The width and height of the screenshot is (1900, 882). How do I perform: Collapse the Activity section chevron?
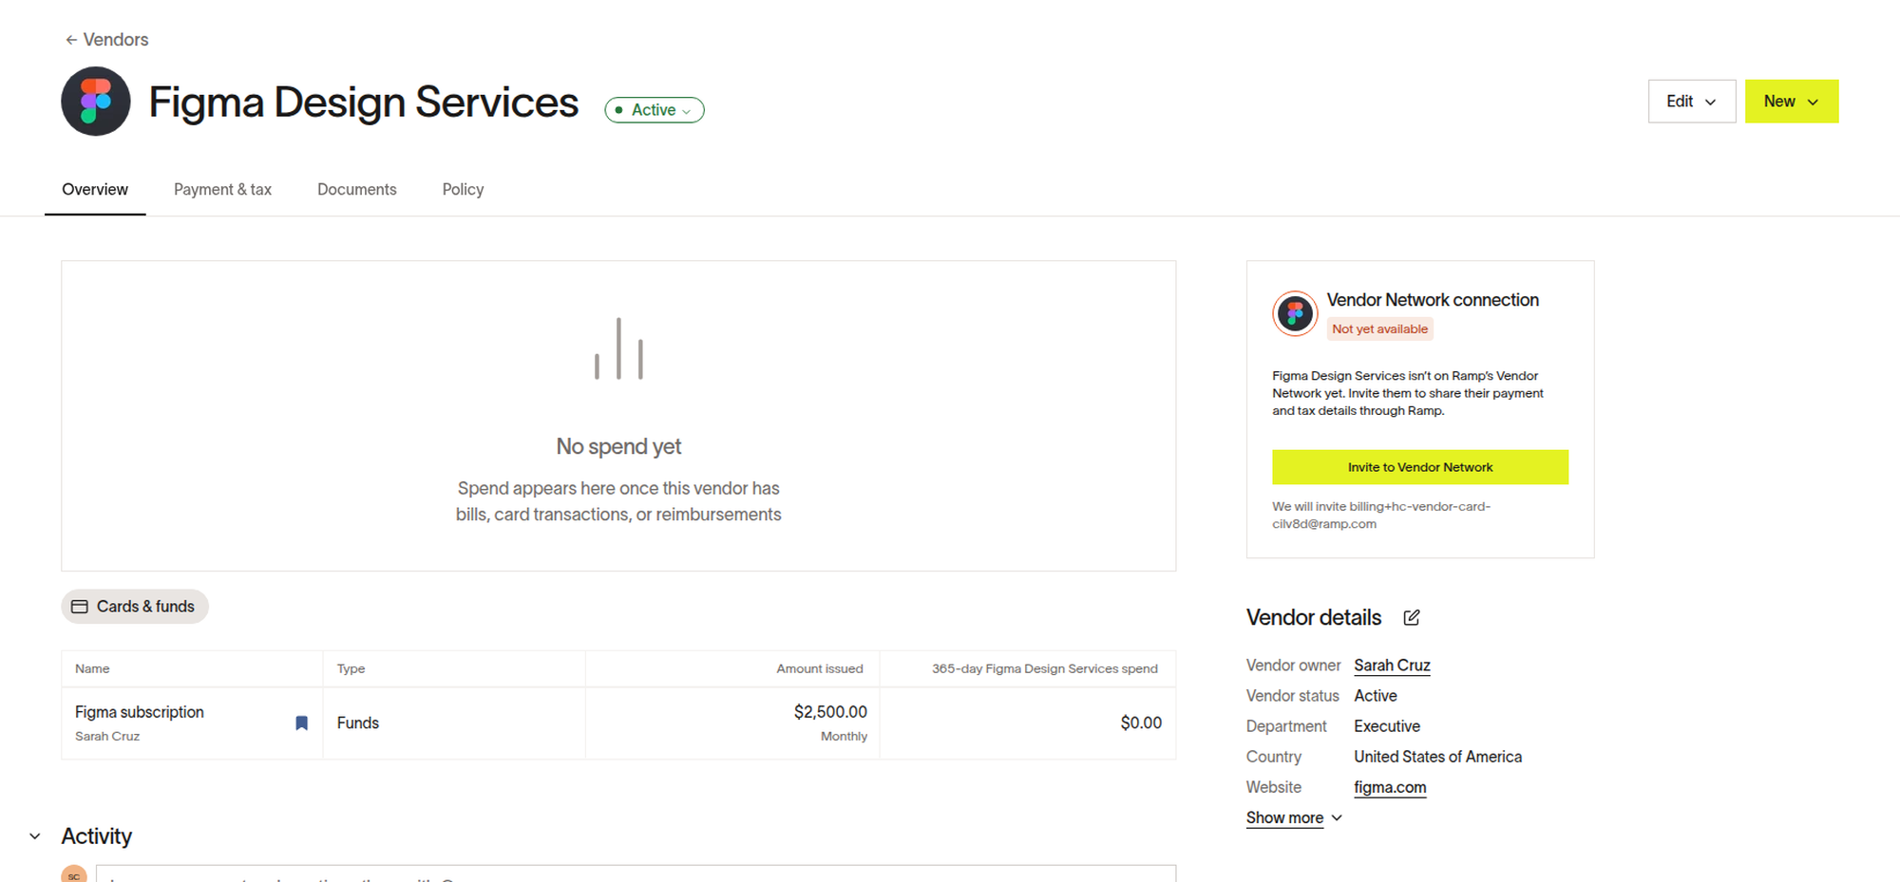[x=35, y=836]
